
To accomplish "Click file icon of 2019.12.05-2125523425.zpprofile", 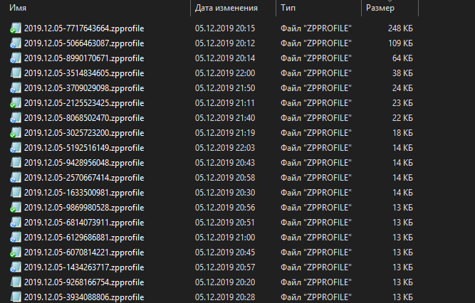I will click(x=16, y=103).
